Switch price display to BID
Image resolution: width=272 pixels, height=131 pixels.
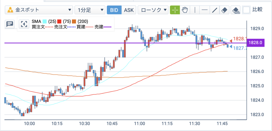pyautogui.click(x=114, y=10)
